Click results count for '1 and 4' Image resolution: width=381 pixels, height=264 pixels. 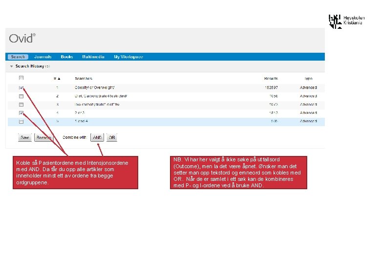[x=275, y=121]
